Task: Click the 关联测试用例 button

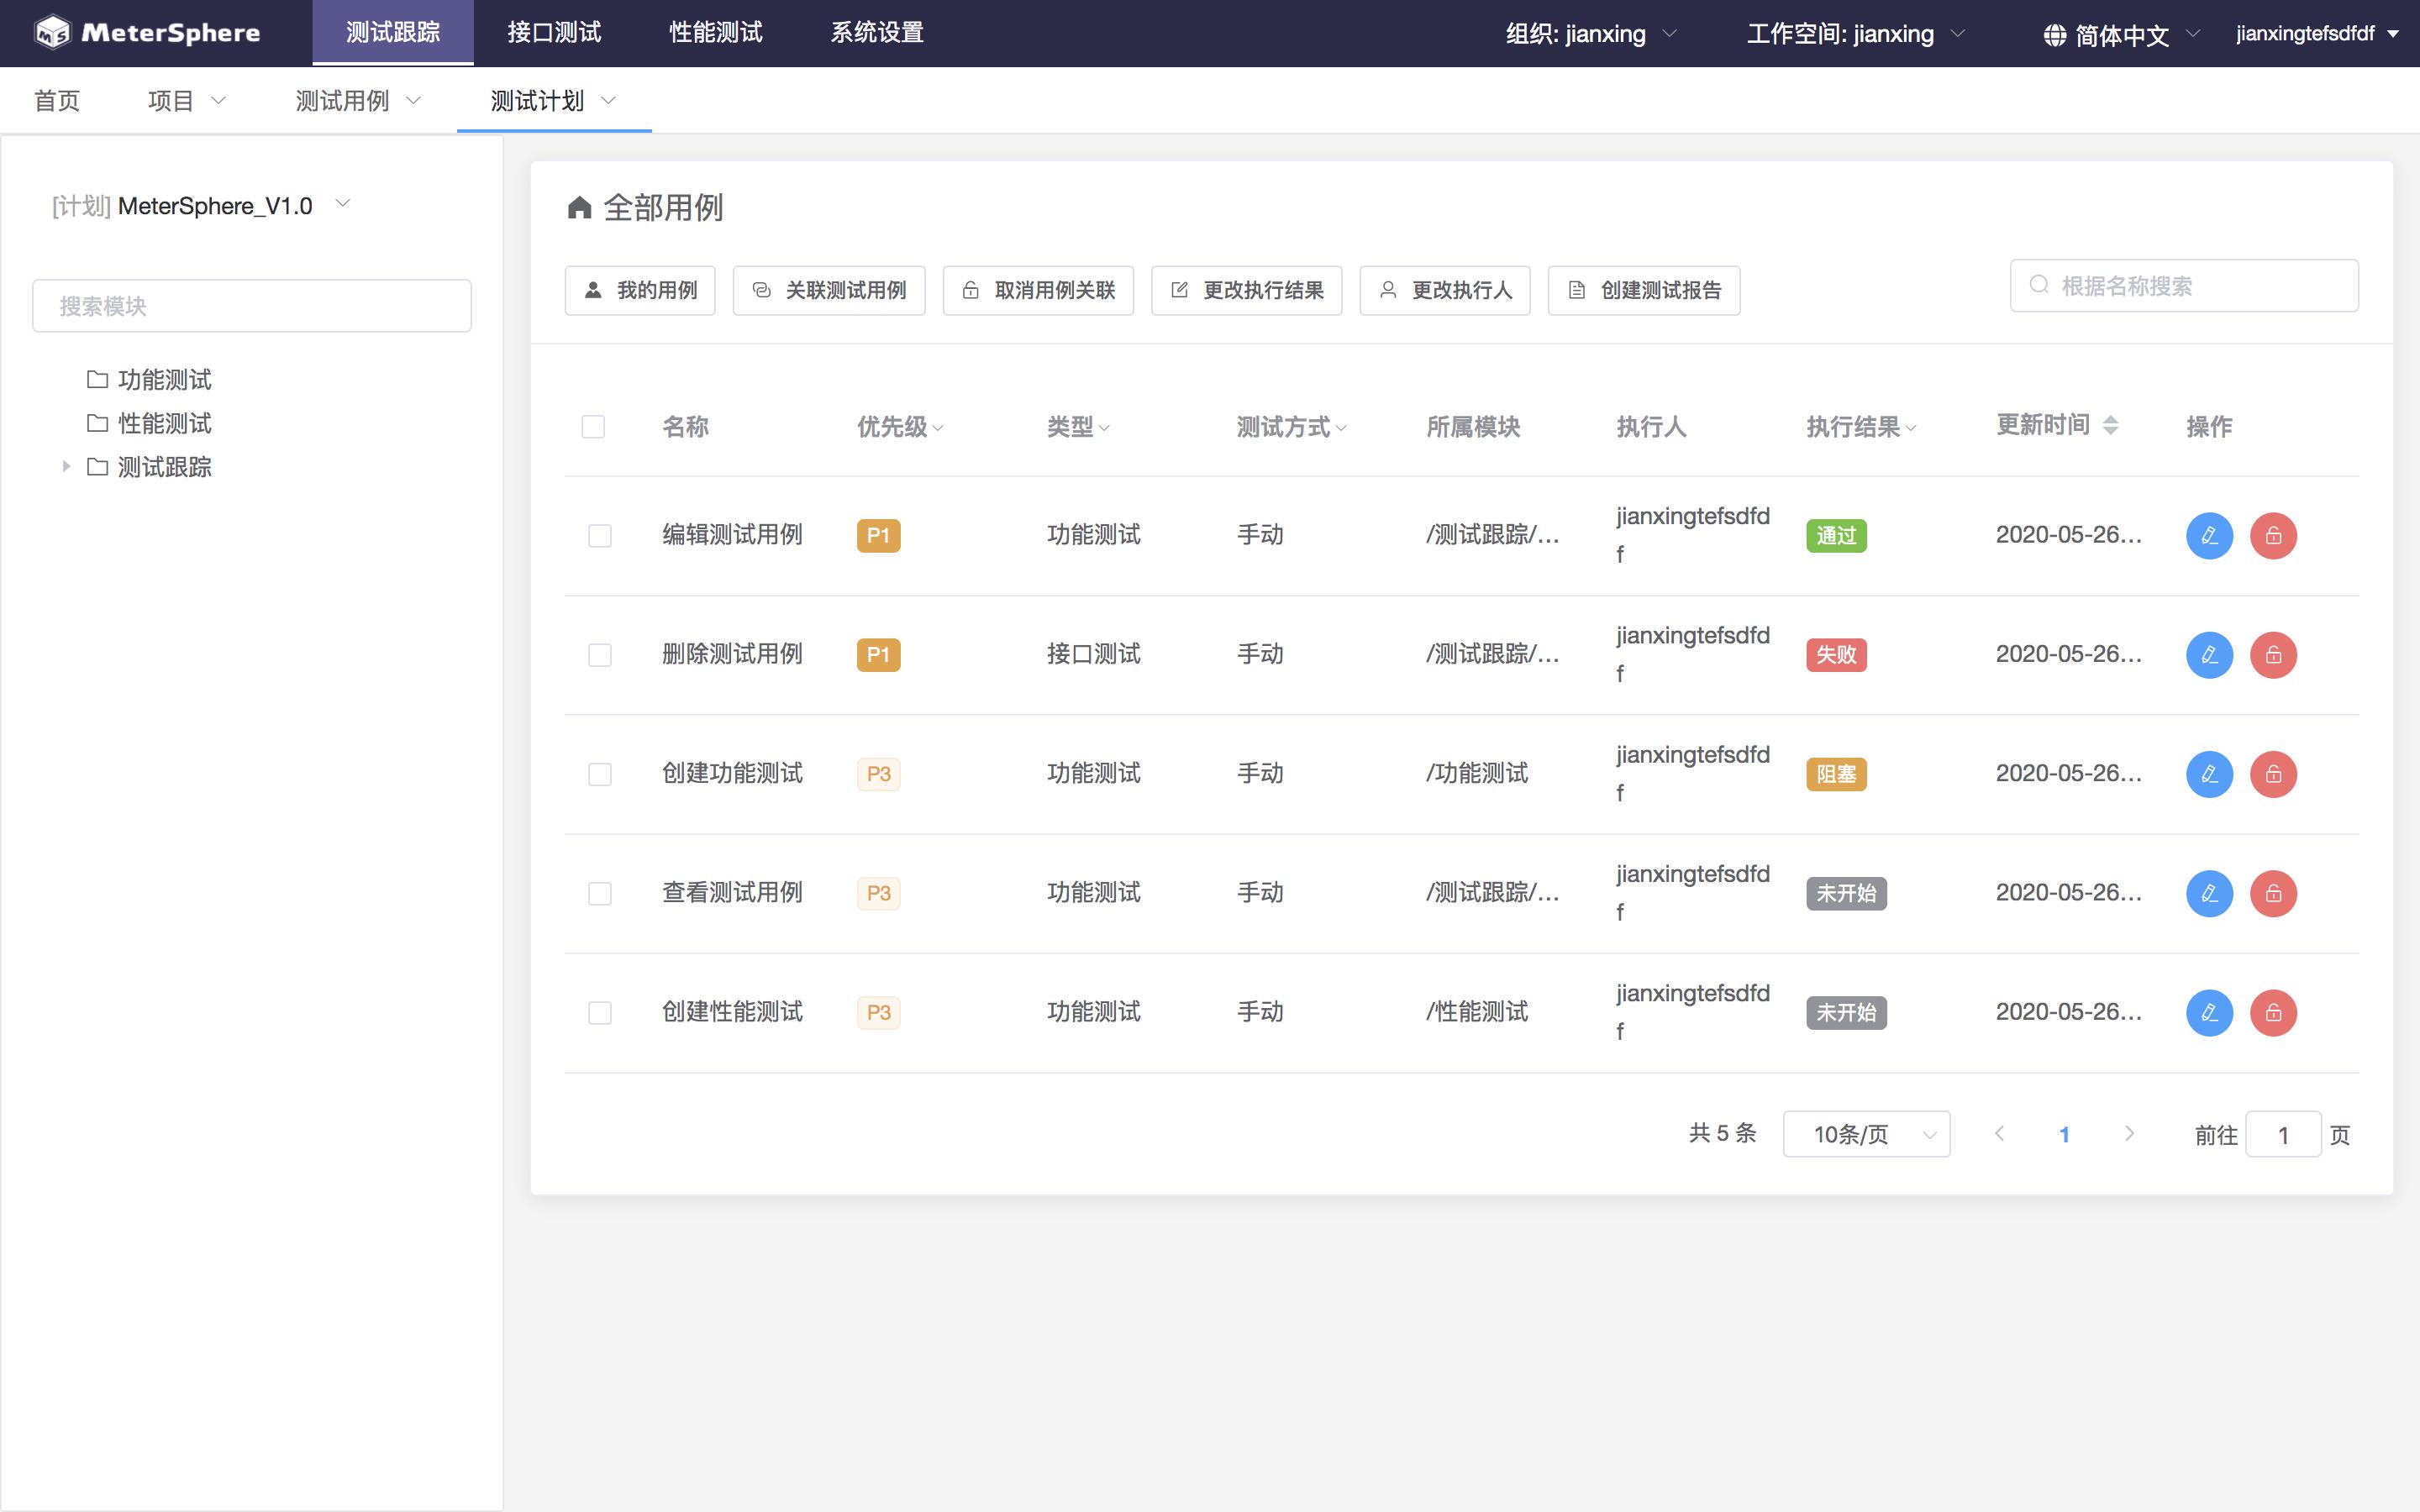Action: [829, 290]
